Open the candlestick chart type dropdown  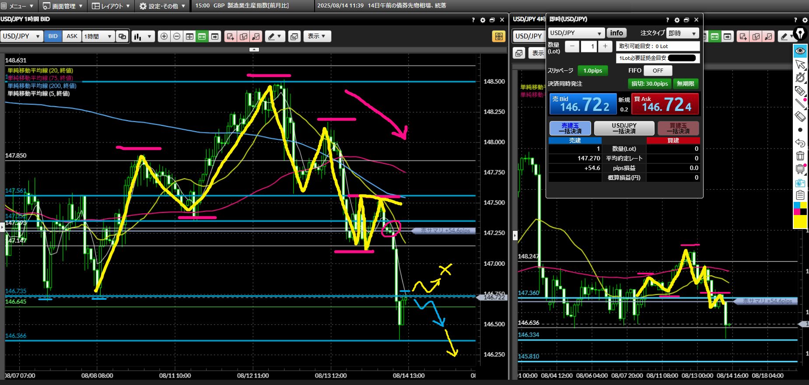(143, 36)
